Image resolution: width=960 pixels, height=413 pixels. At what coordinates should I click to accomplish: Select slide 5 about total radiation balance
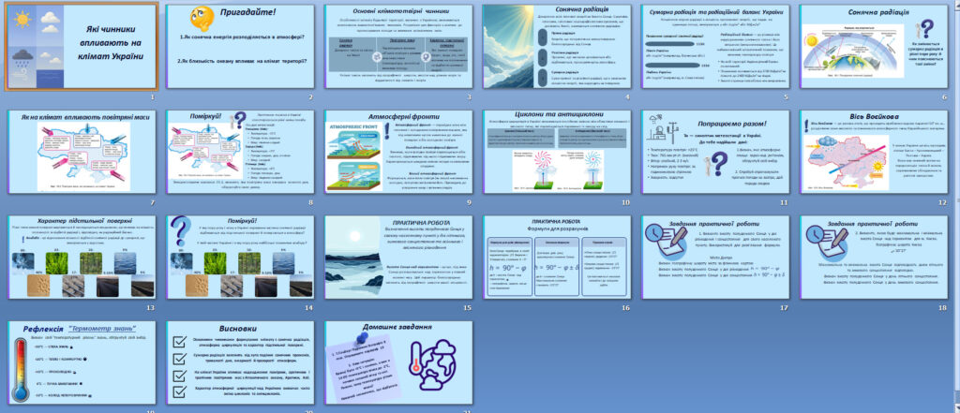[715, 47]
